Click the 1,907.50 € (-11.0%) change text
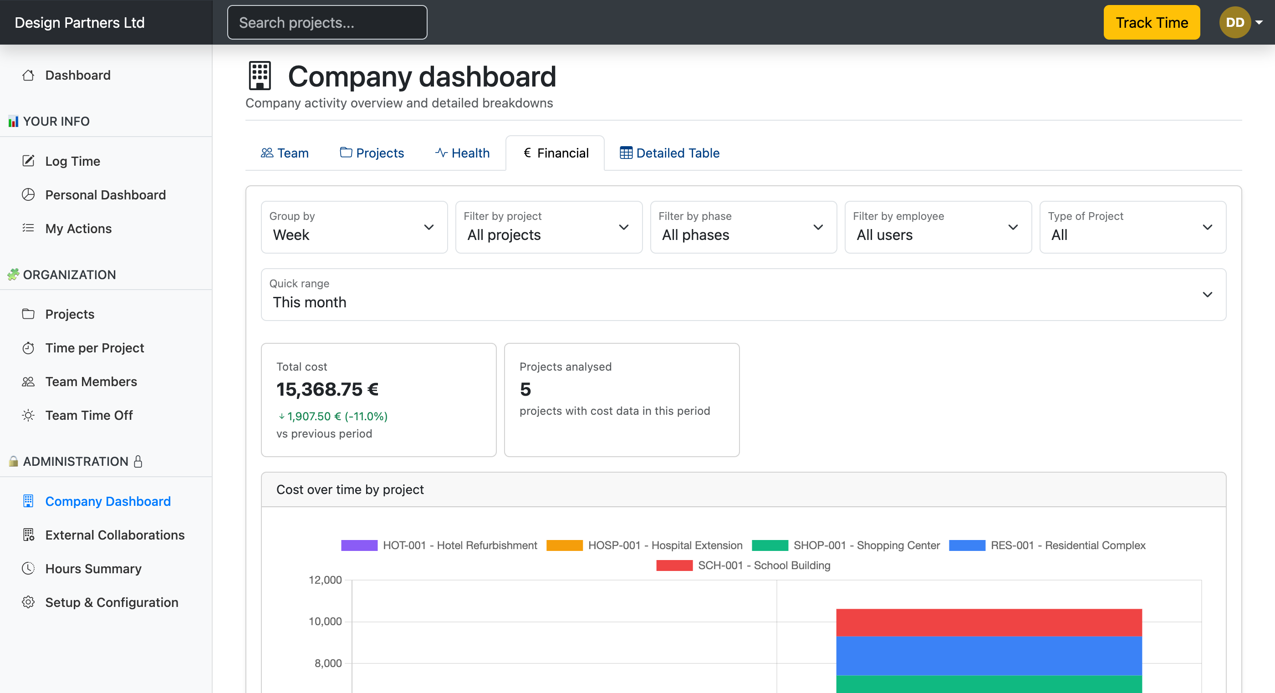 click(332, 416)
